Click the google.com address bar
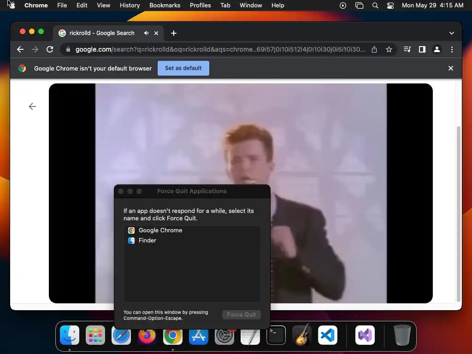472x354 pixels. [x=220, y=49]
